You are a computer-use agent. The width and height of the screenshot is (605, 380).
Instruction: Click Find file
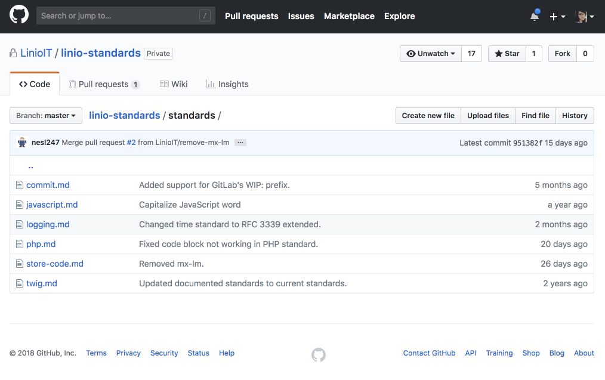pyautogui.click(x=536, y=116)
